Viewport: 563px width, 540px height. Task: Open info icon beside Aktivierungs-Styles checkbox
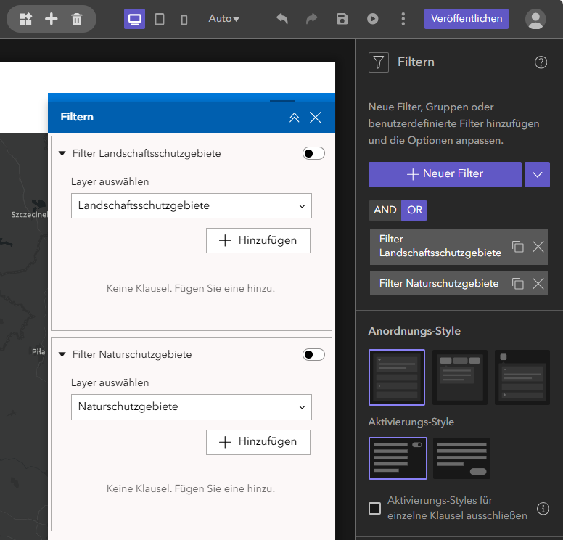tap(543, 508)
